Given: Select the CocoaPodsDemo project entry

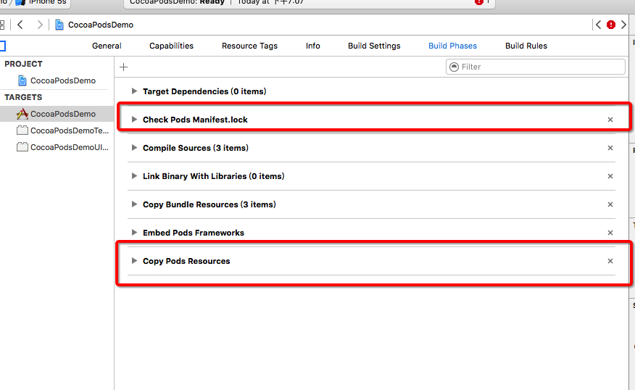Looking at the screenshot, I should point(57,80).
